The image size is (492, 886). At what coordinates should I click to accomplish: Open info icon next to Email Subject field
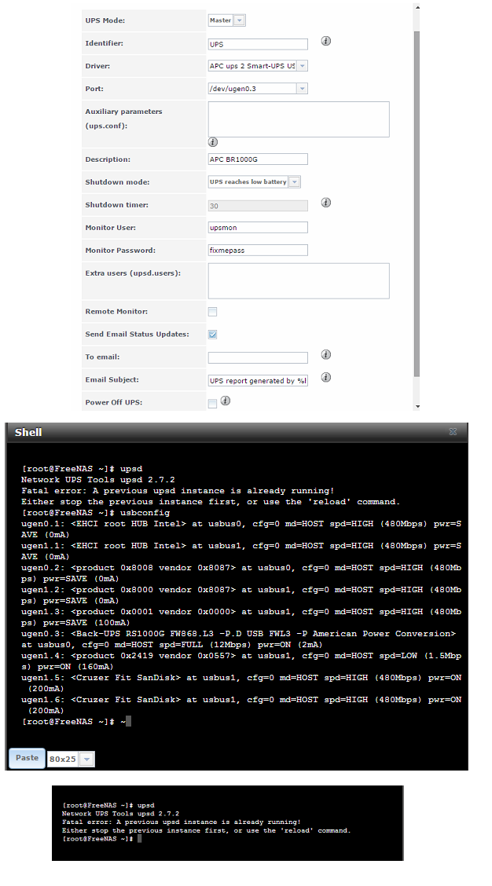tap(325, 377)
